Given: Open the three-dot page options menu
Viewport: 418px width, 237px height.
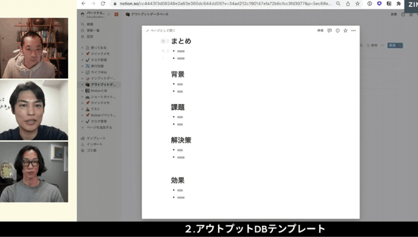Looking at the screenshot, I should pyautogui.click(x=353, y=31).
